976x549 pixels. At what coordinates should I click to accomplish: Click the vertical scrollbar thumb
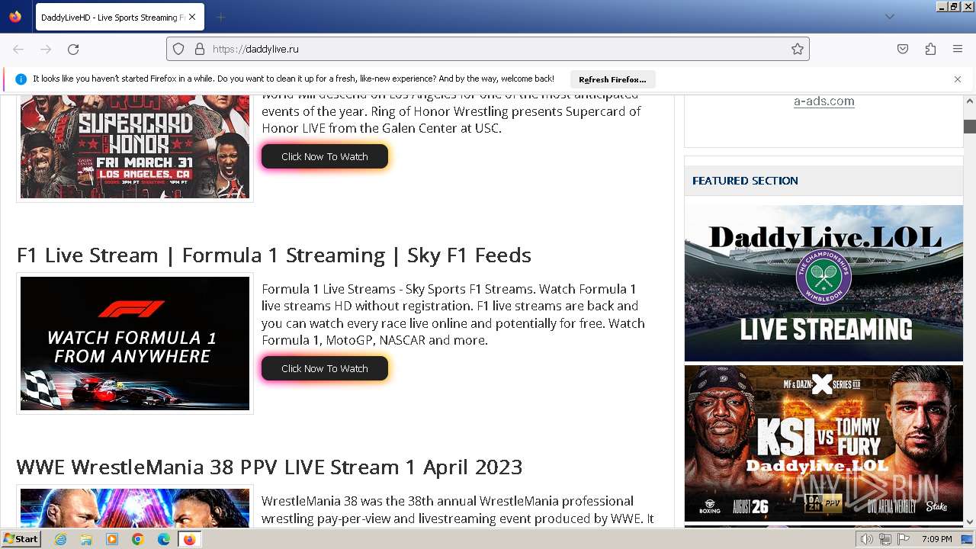[970, 127]
